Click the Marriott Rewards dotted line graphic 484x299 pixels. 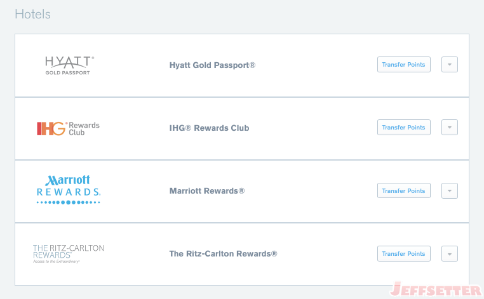point(69,203)
